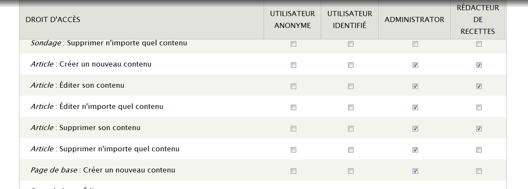Check Administrator for 'Sondage: Supprimer n'importe quel contenu'
This screenshot has height=189, width=528.
pos(415,44)
